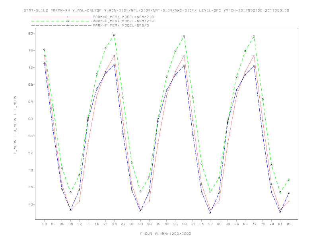Click x-axis tick label 54

[x=202, y=224]
